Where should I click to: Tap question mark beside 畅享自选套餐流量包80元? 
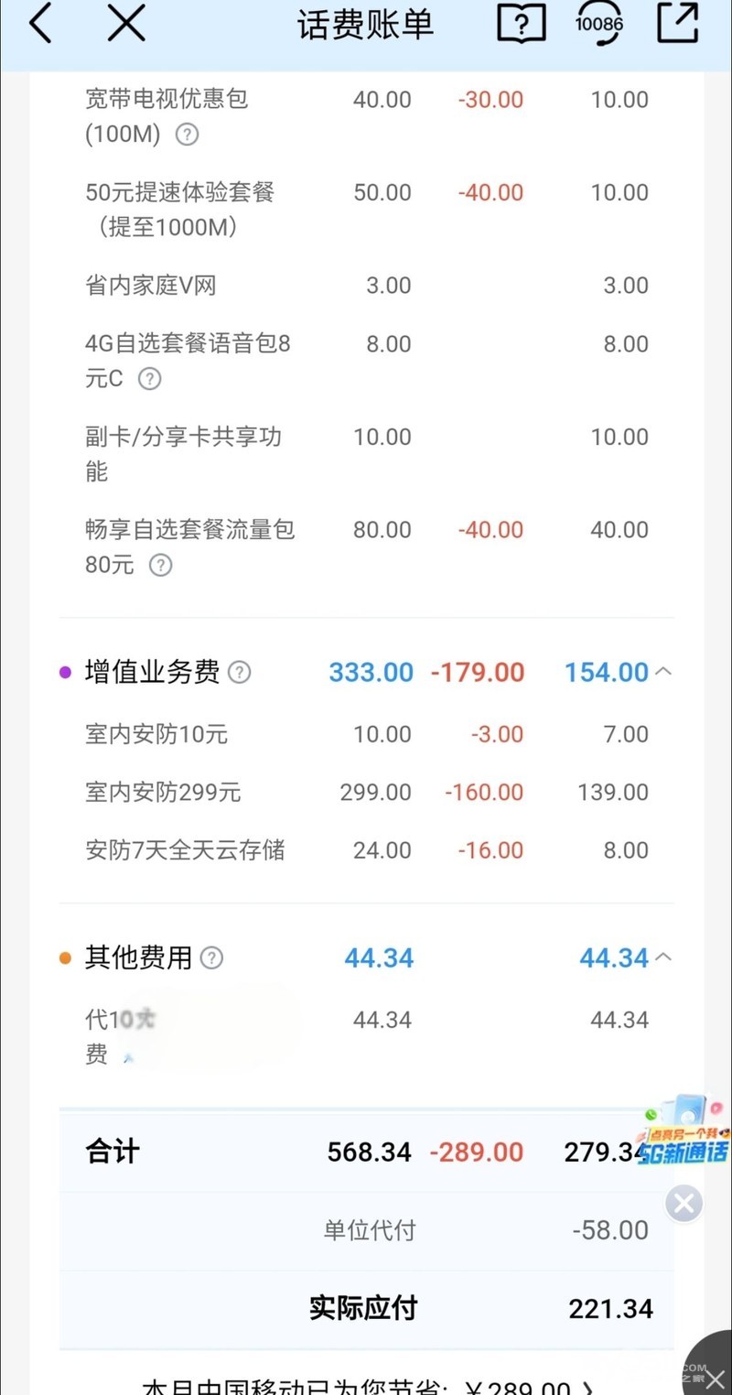coord(160,565)
